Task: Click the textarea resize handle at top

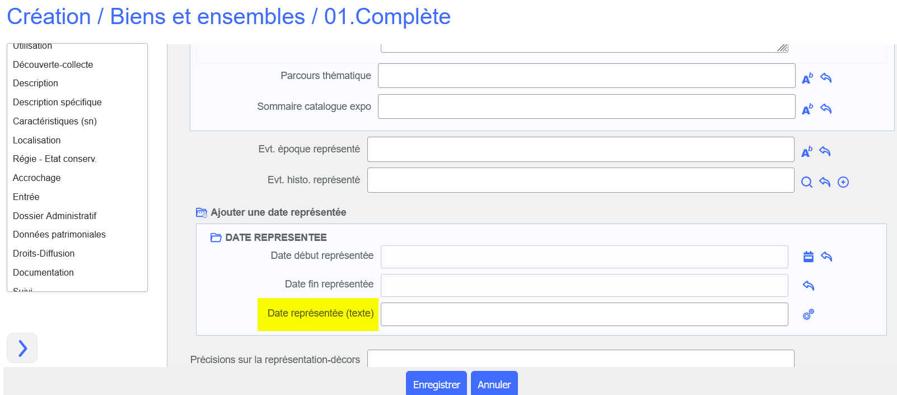Action: point(782,48)
